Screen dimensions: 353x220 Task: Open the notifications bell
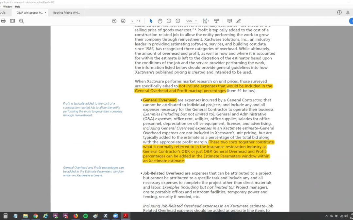pos(348,12)
